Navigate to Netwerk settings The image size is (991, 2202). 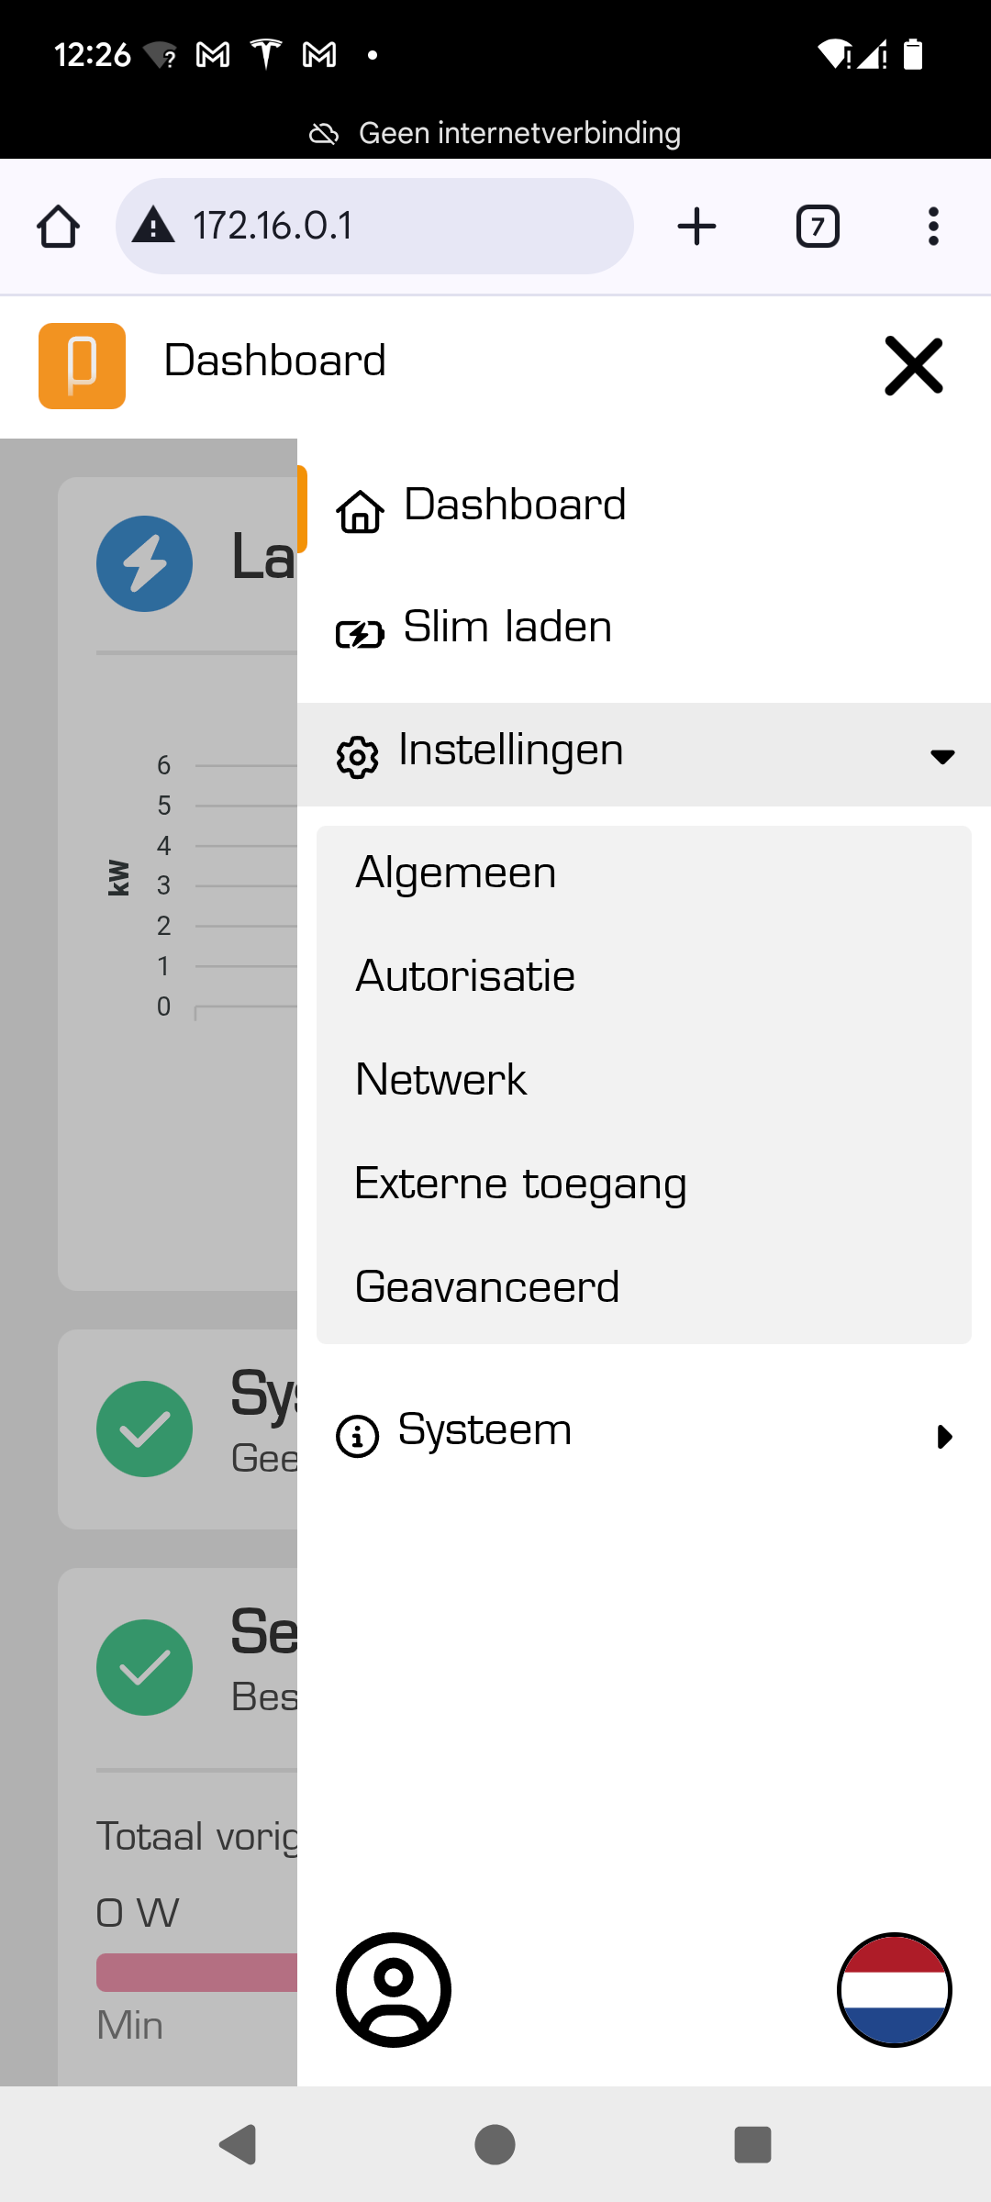441,1080
